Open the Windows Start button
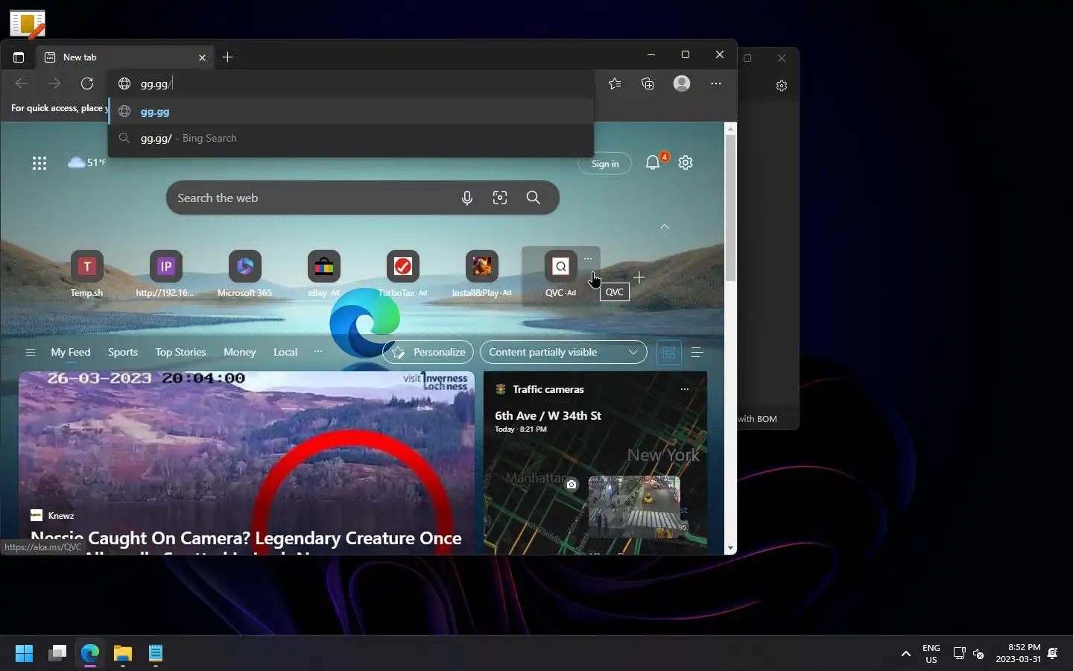 click(24, 654)
